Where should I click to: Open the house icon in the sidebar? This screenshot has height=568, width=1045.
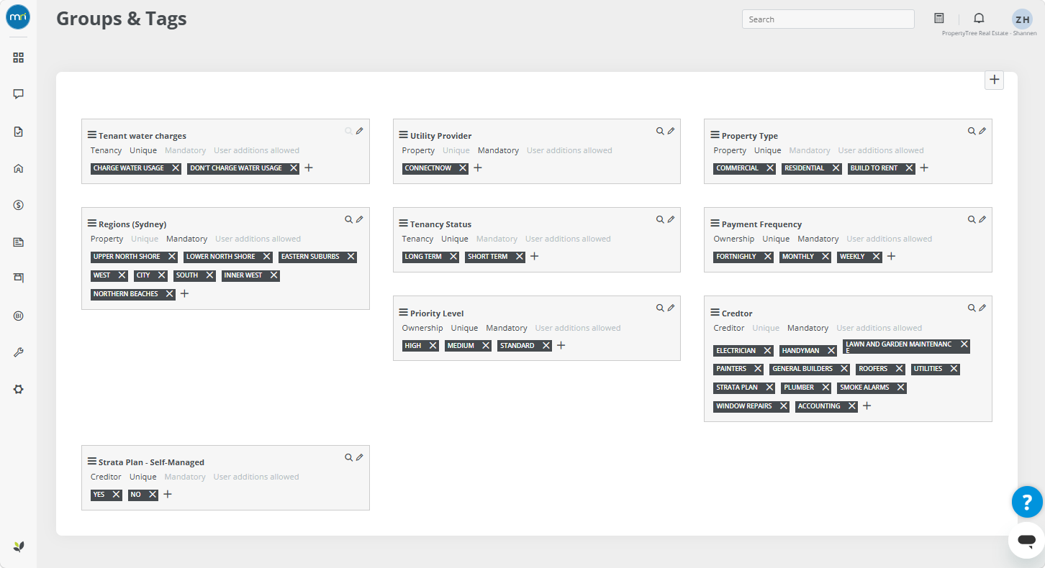[19, 168]
